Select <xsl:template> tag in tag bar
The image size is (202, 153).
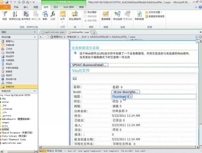(111, 151)
